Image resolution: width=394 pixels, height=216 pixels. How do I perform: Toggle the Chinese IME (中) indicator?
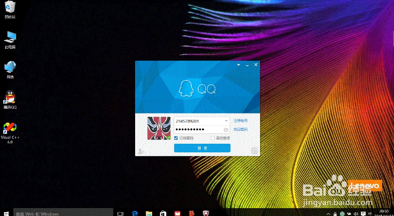(x=370, y=214)
